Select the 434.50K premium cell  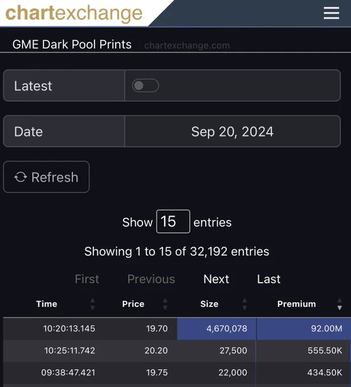[x=304, y=373]
